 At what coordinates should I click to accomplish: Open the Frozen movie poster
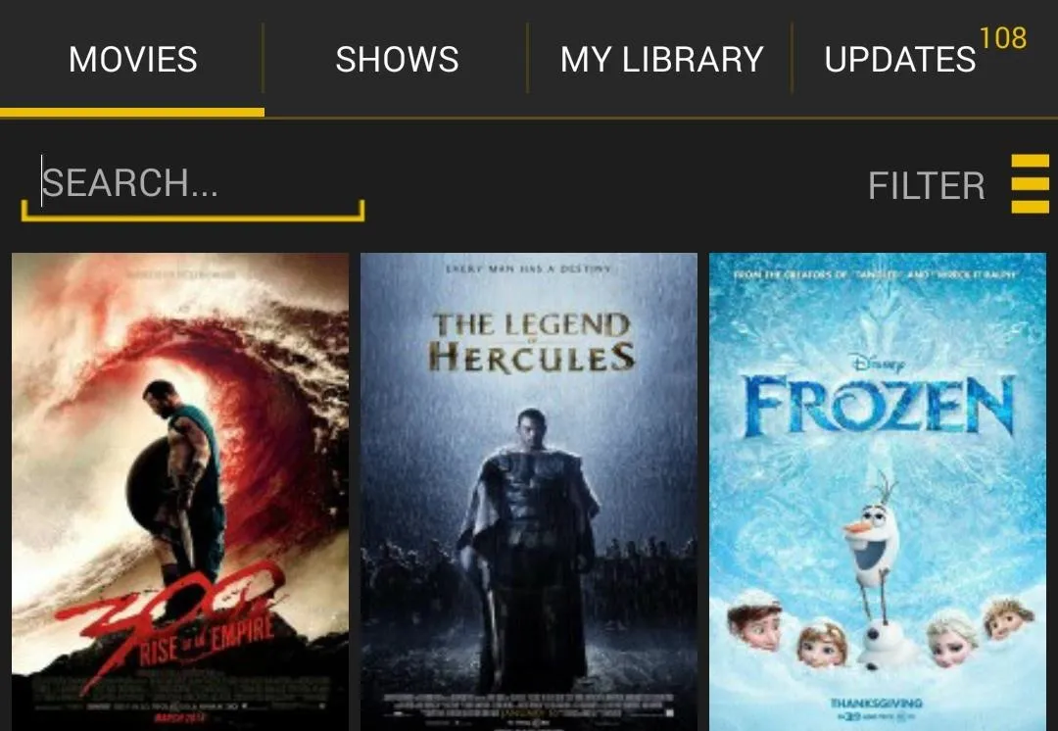[x=877, y=492]
